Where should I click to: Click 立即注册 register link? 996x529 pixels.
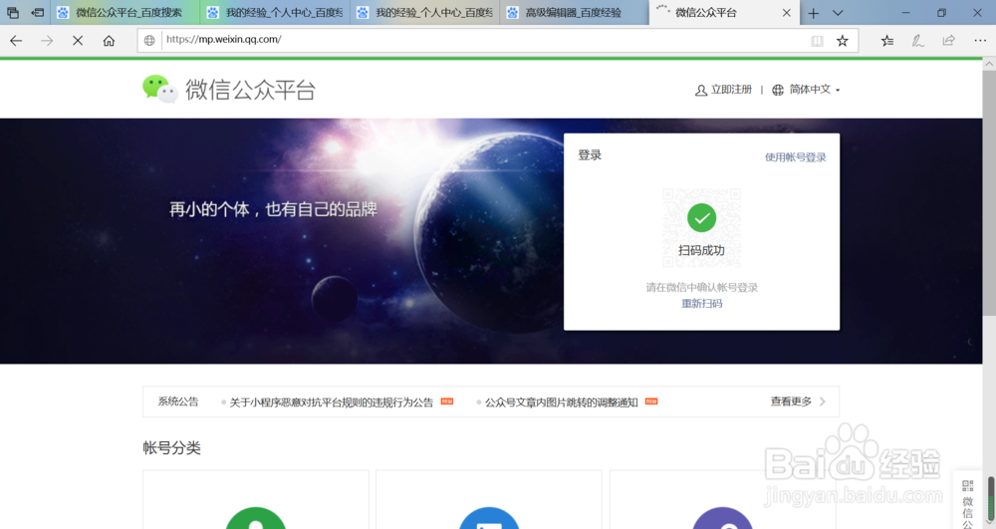[x=723, y=90]
